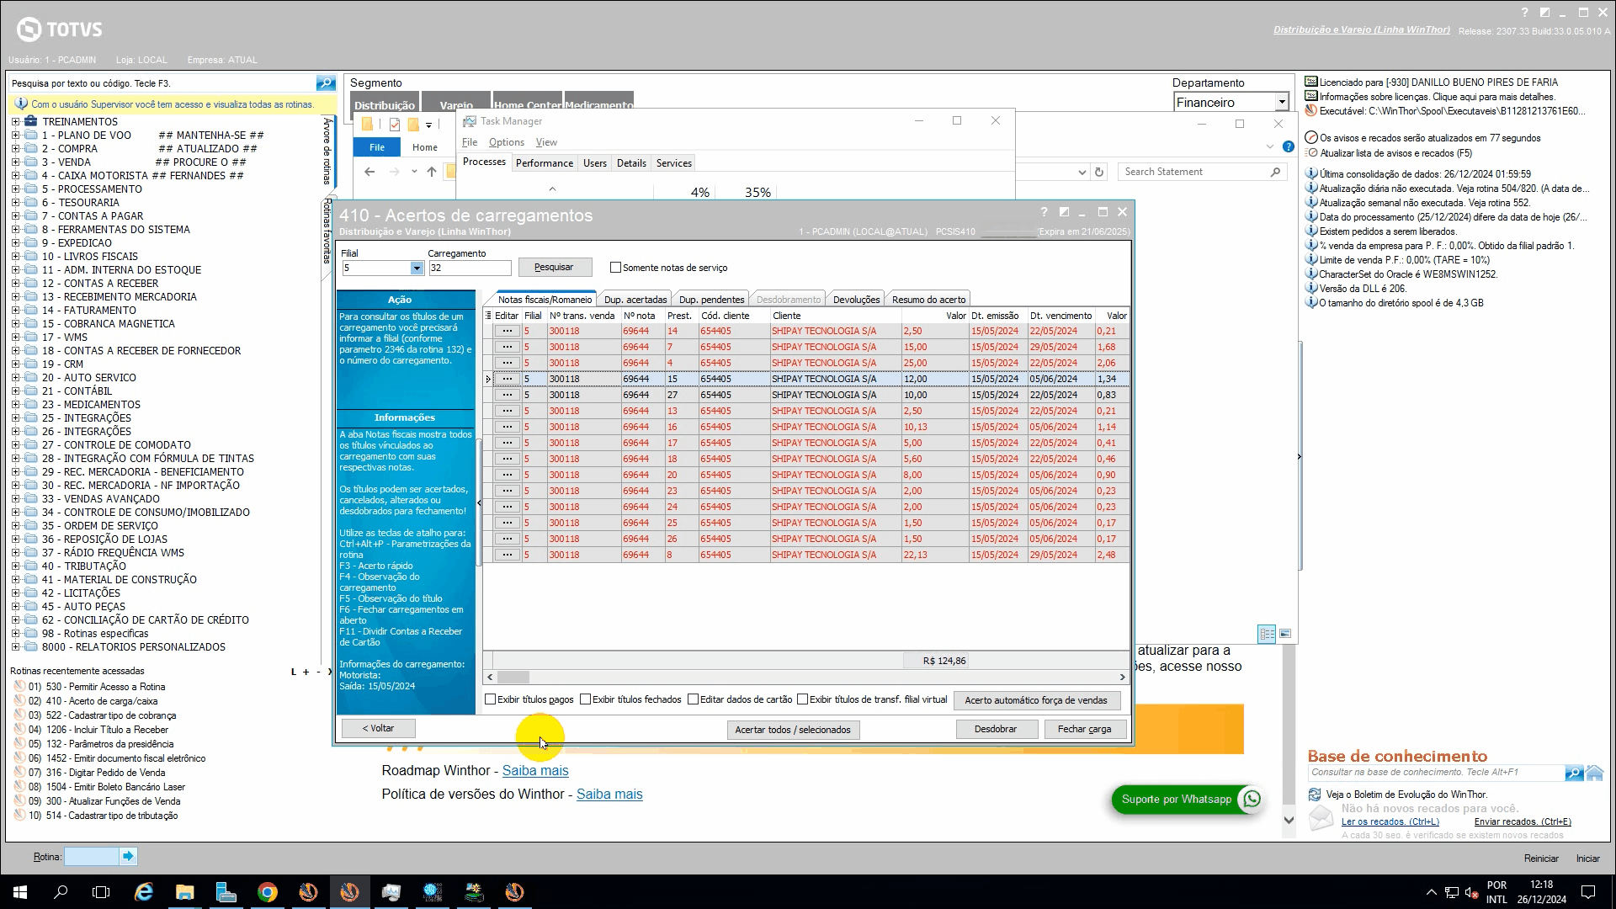Click the search magnifier icon beside routine search
The height and width of the screenshot is (909, 1616).
tap(325, 83)
